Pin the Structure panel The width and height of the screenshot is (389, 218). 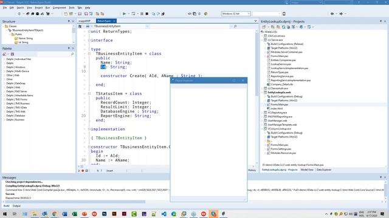pyautogui.click(x=69, y=22)
